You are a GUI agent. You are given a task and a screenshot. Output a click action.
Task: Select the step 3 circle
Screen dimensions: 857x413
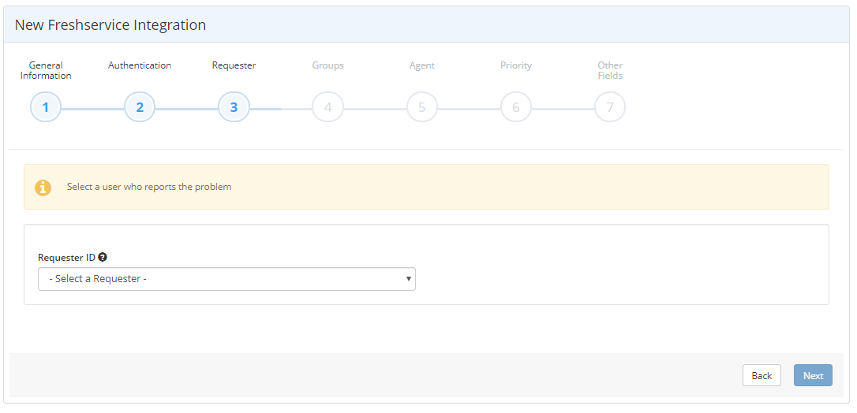pos(234,107)
